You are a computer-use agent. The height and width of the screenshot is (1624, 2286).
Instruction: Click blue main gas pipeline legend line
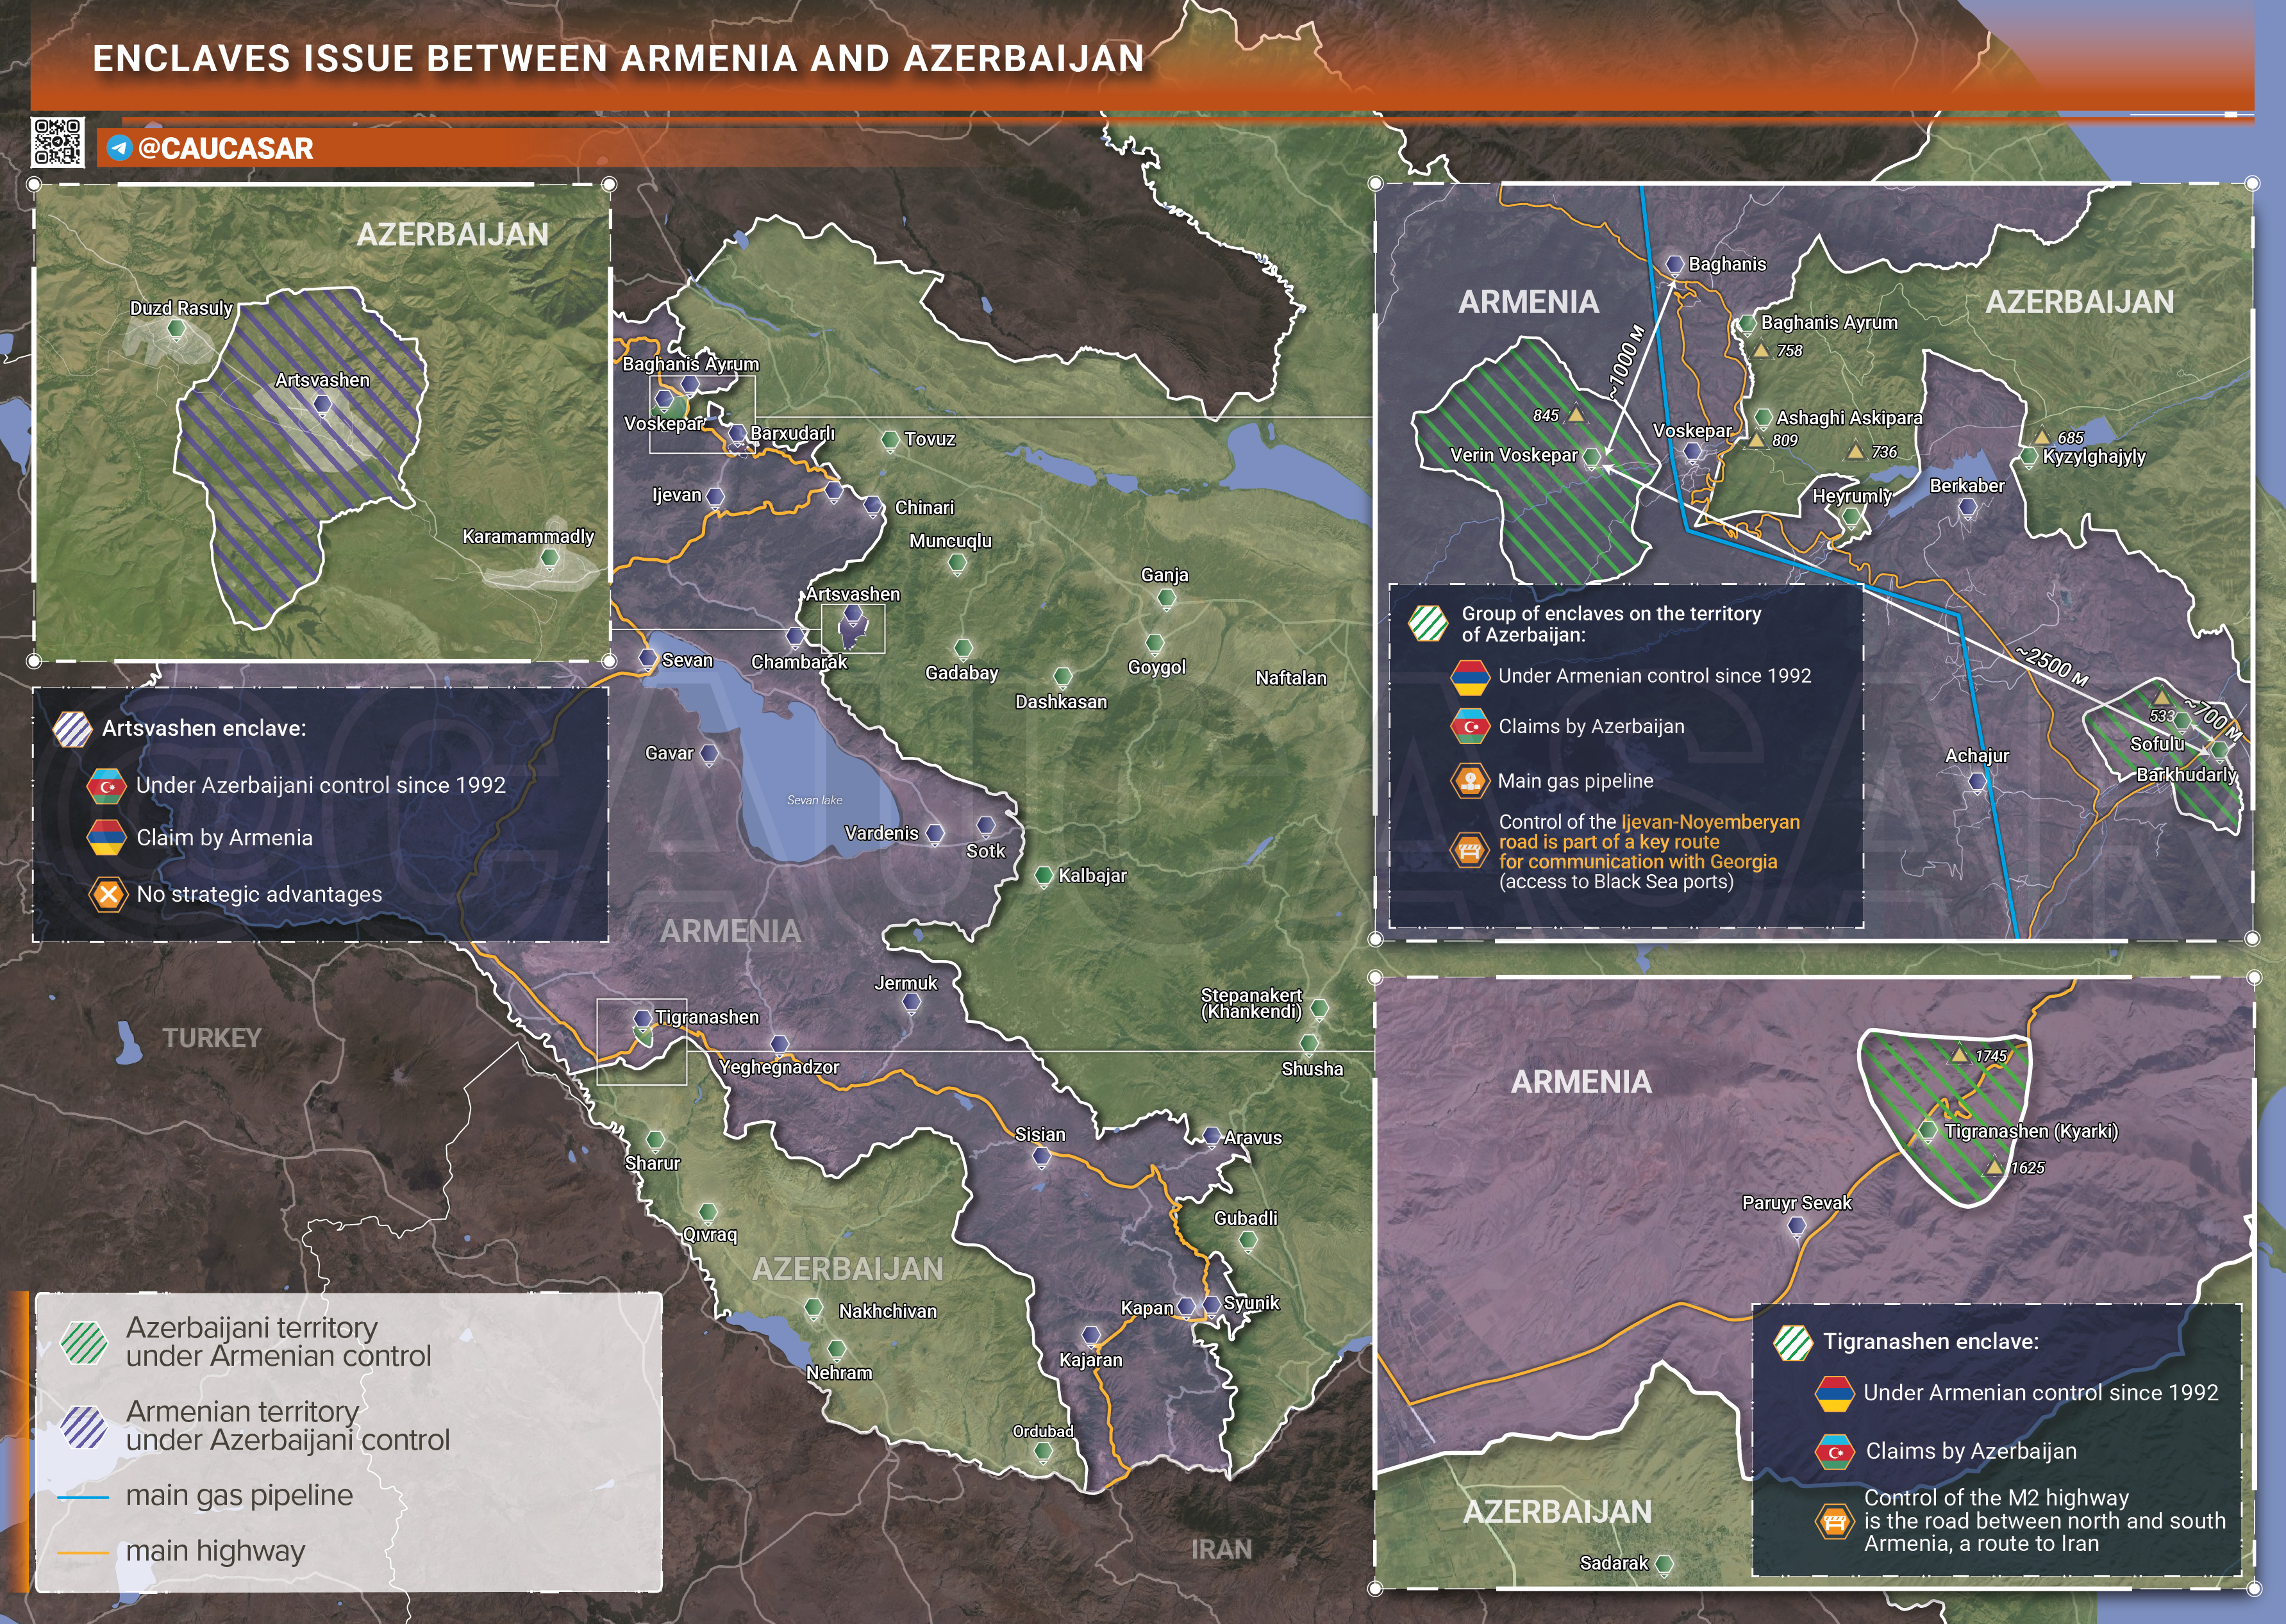click(84, 1497)
